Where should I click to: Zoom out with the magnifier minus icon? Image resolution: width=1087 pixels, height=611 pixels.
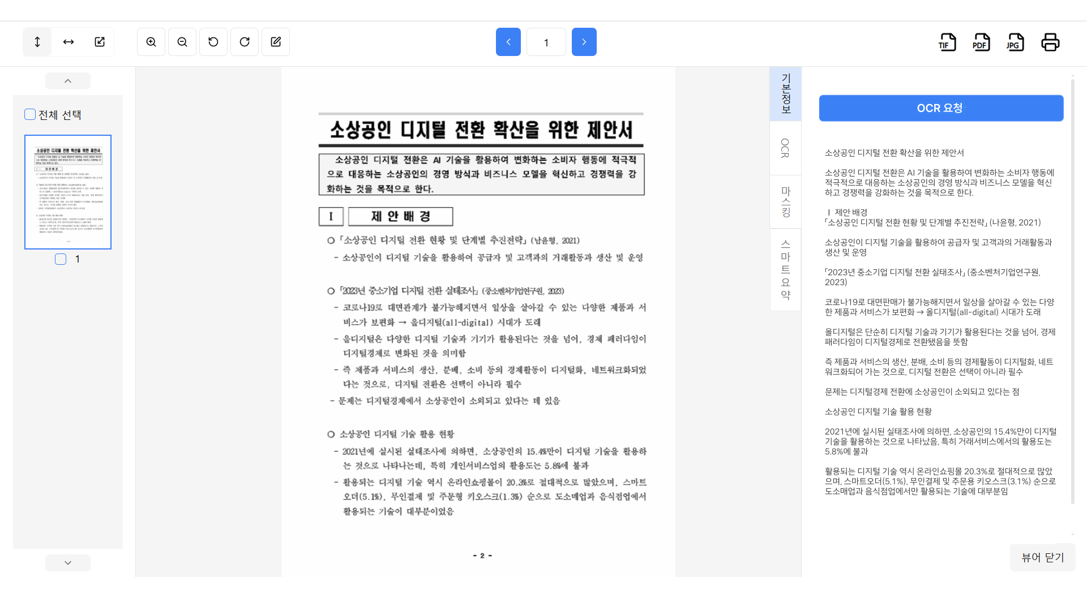(182, 42)
